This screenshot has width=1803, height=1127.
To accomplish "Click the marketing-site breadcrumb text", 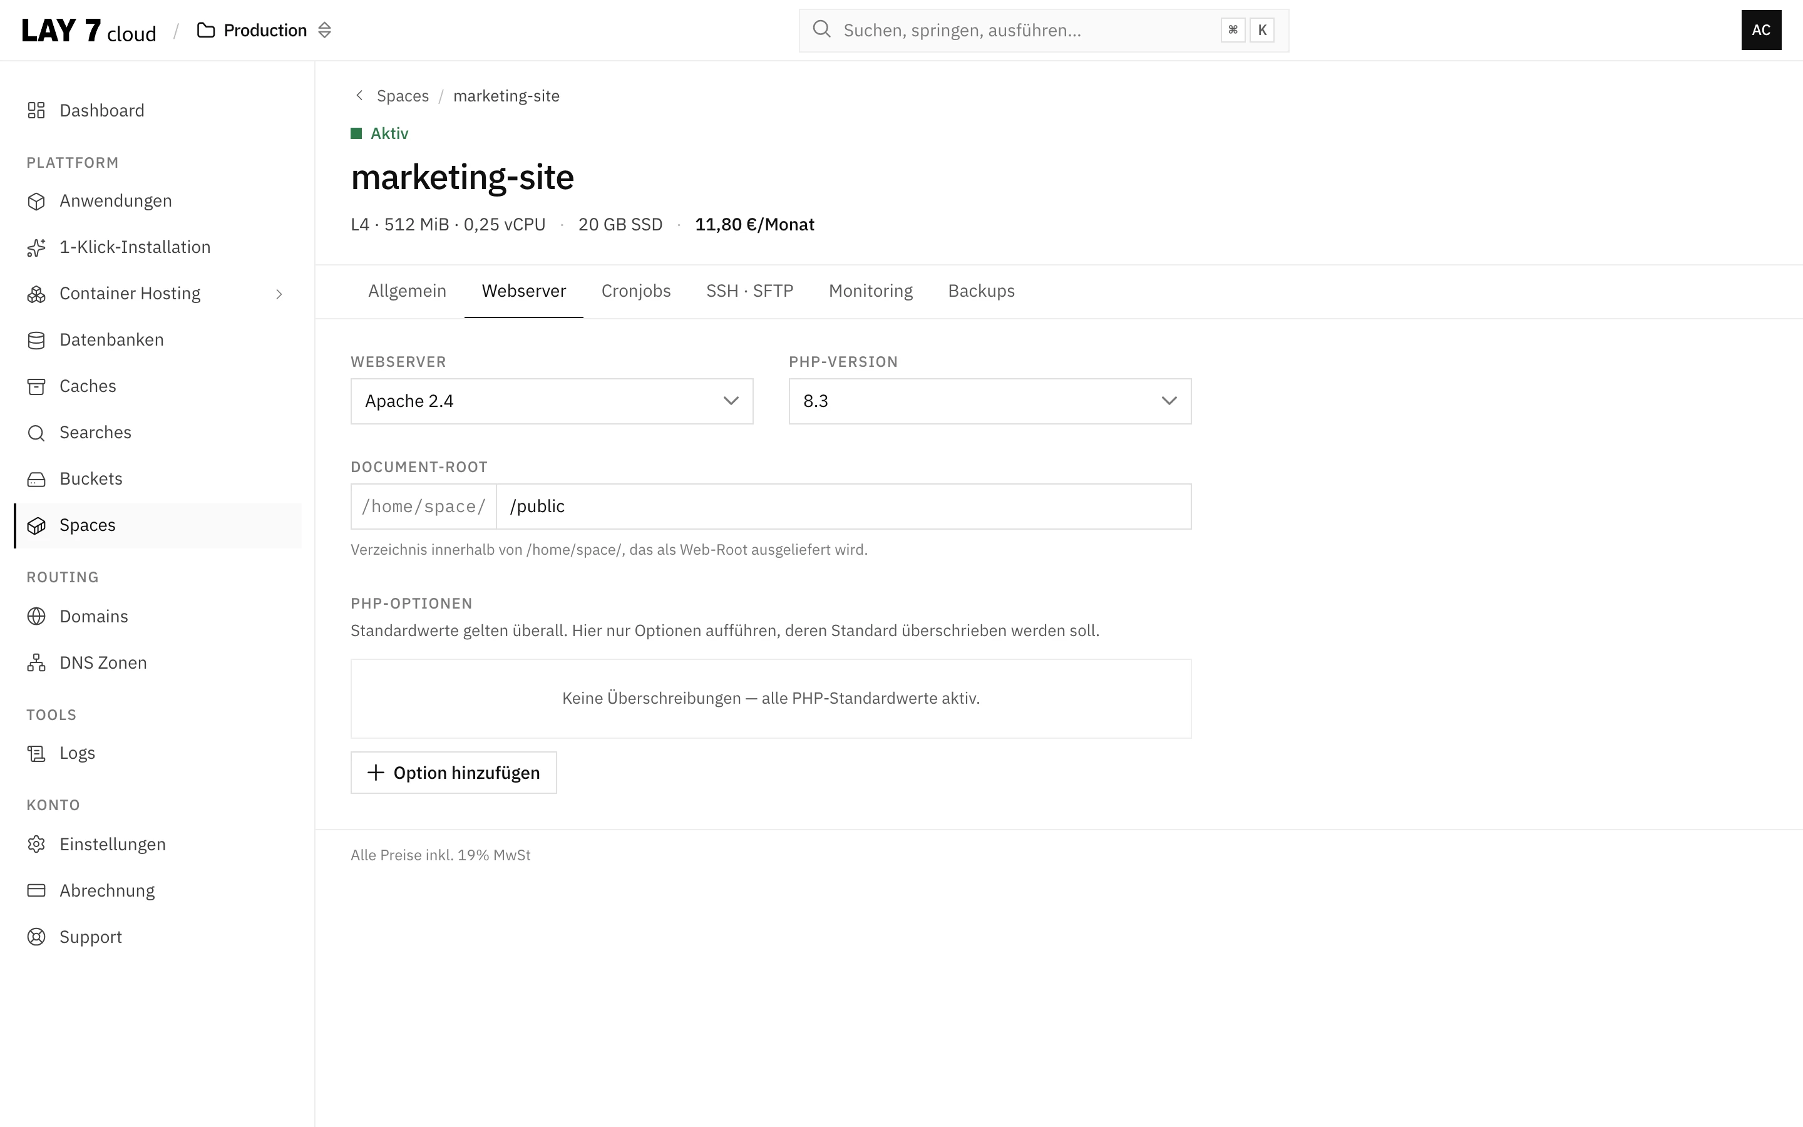I will (506, 96).
